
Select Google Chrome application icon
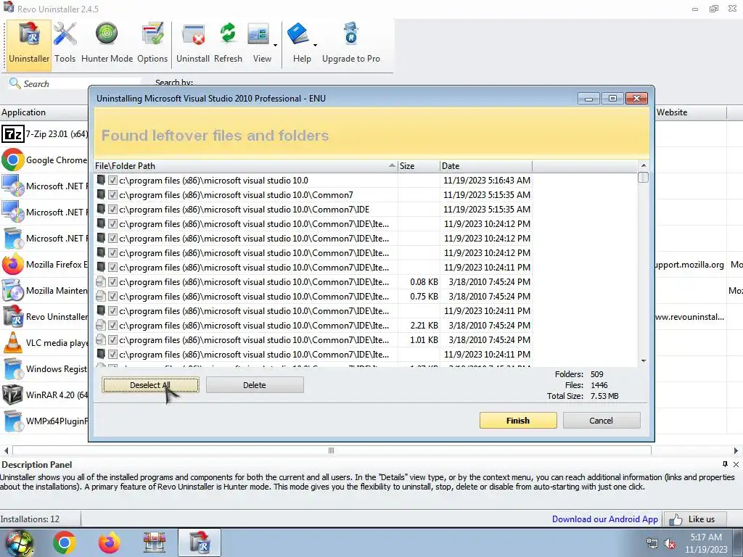click(12, 160)
